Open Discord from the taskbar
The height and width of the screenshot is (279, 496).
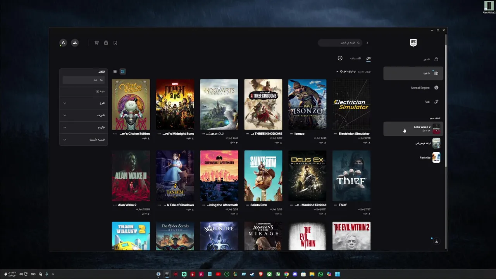(295, 274)
